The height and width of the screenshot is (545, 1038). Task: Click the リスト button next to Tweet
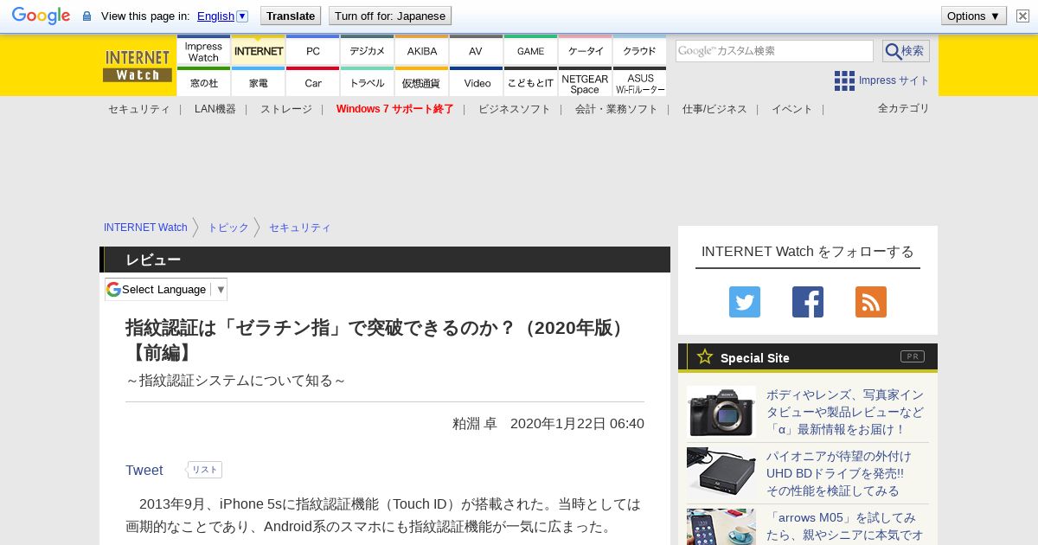205,470
